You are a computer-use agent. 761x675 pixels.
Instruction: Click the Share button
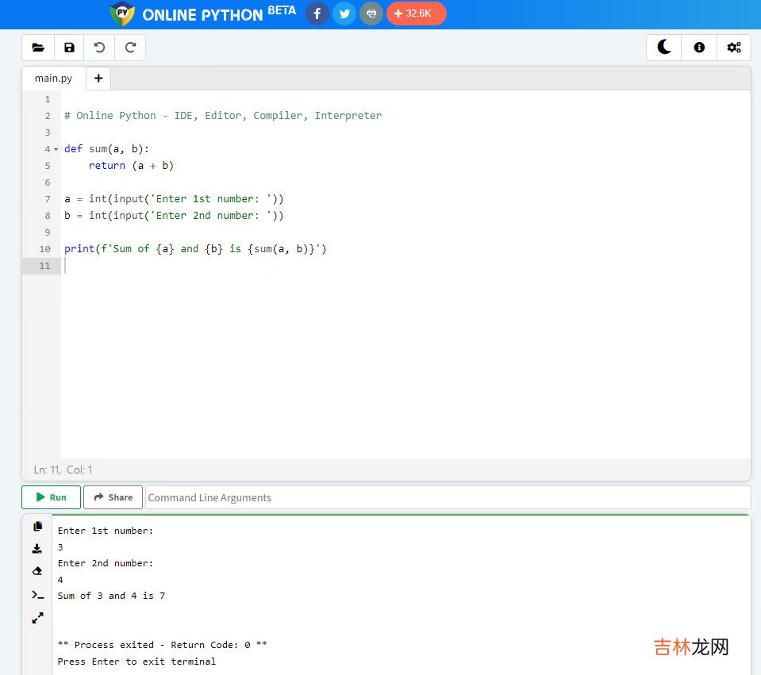pyautogui.click(x=113, y=497)
